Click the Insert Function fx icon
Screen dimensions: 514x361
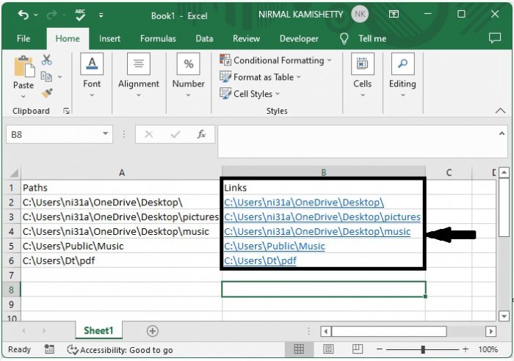201,134
